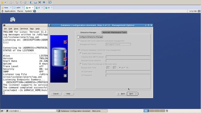Image resolution: width=201 pixels, height=113 pixels.
Task: Select the PM radio button
Action: (125, 67)
